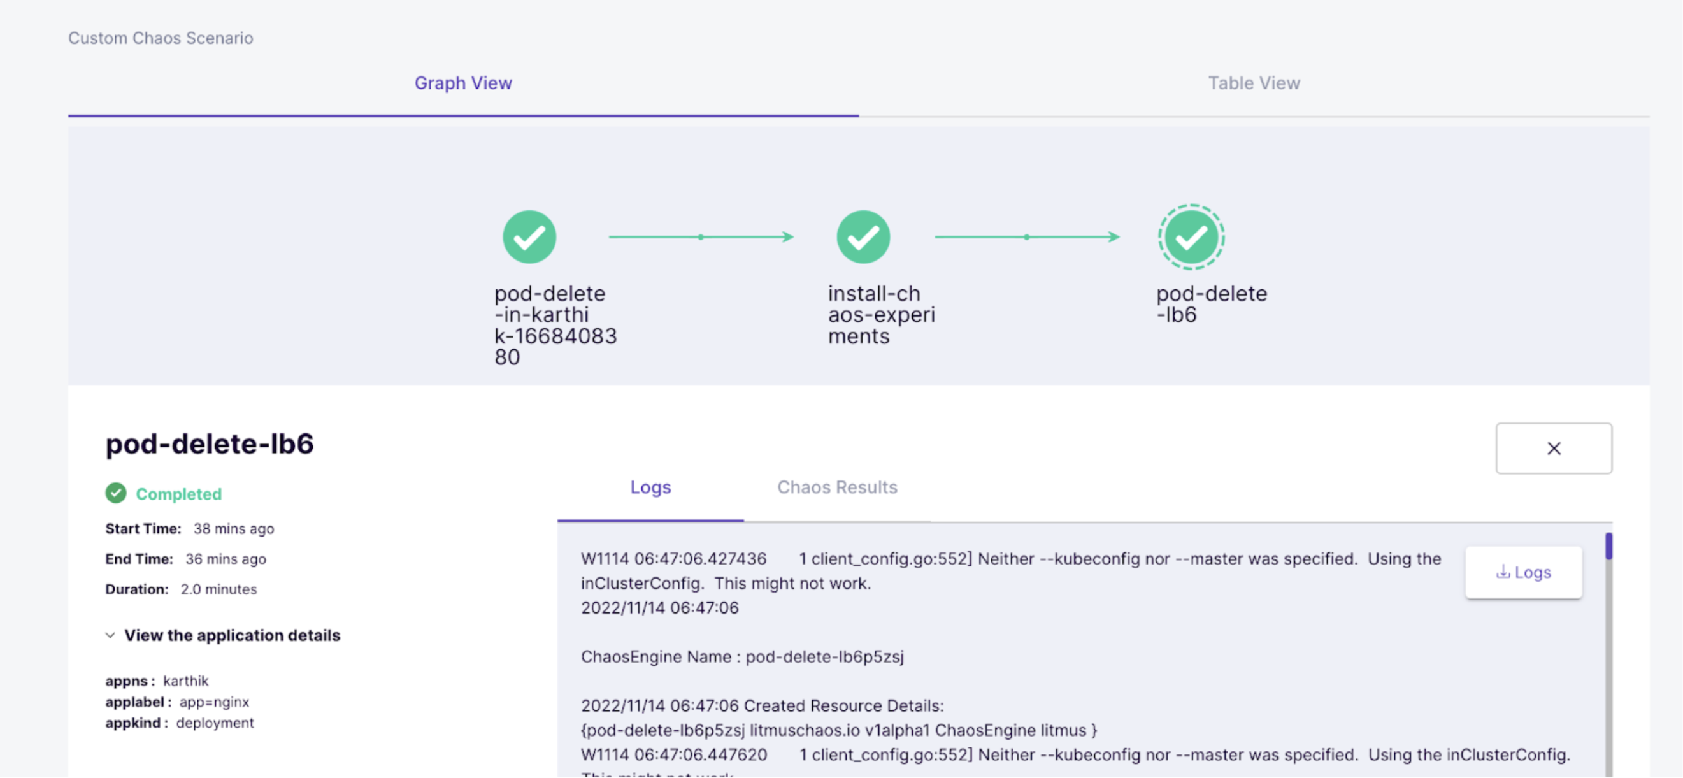Select the Graph View tab
This screenshot has height=778, width=1683.
coord(462,83)
